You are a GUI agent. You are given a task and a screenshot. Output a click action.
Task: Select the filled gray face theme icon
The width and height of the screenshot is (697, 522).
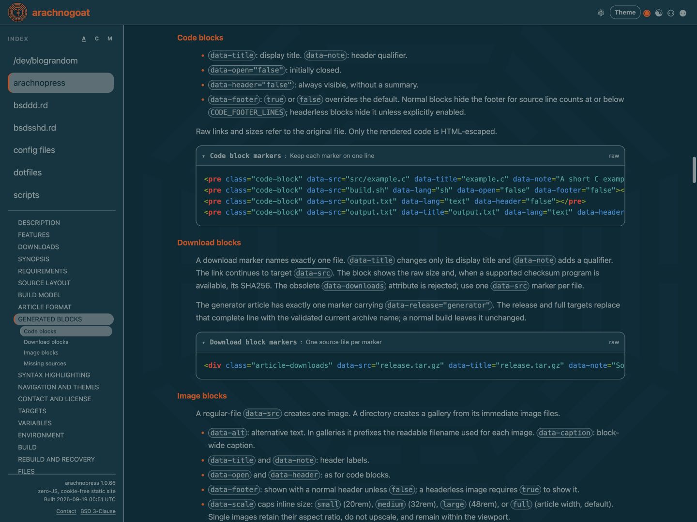coord(683,13)
